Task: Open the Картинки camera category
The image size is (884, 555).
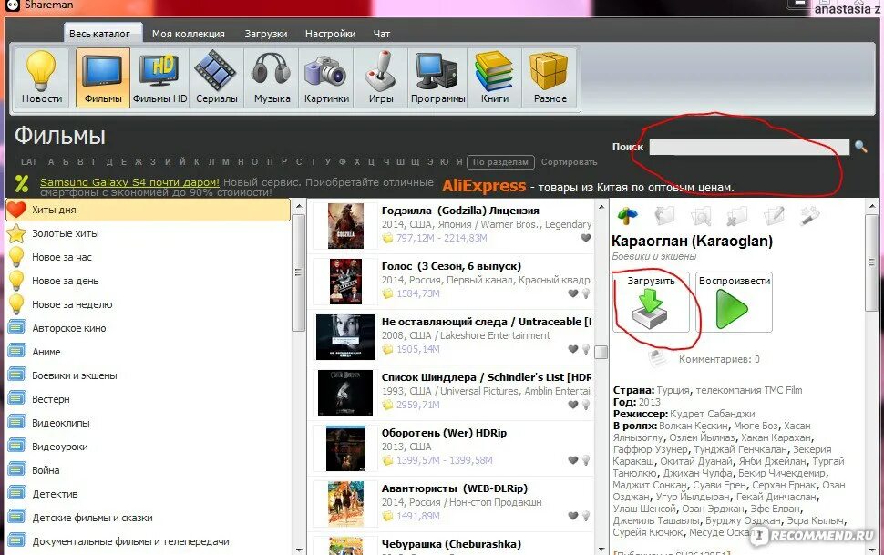Action: [326, 77]
